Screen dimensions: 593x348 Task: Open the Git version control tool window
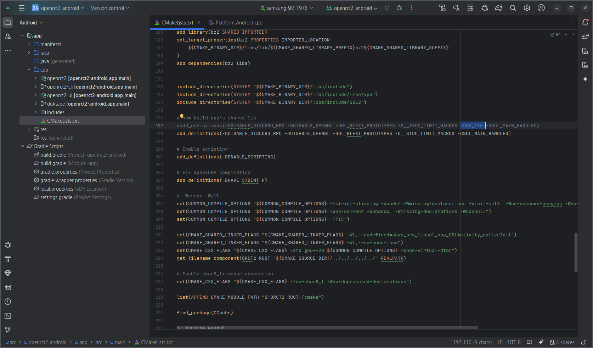(8, 330)
